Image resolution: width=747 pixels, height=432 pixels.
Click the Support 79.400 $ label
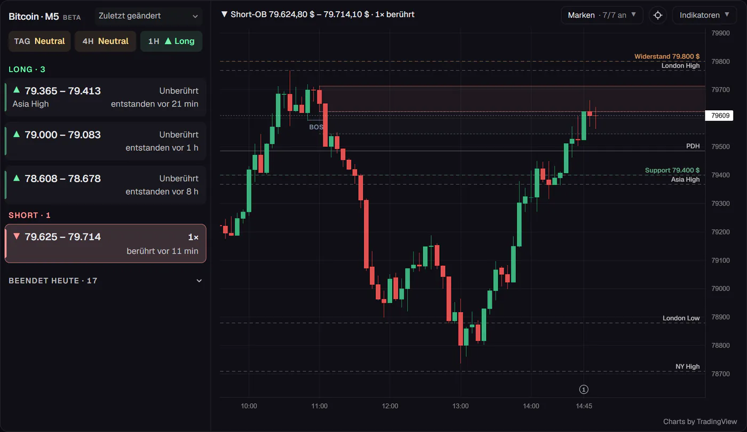672,170
